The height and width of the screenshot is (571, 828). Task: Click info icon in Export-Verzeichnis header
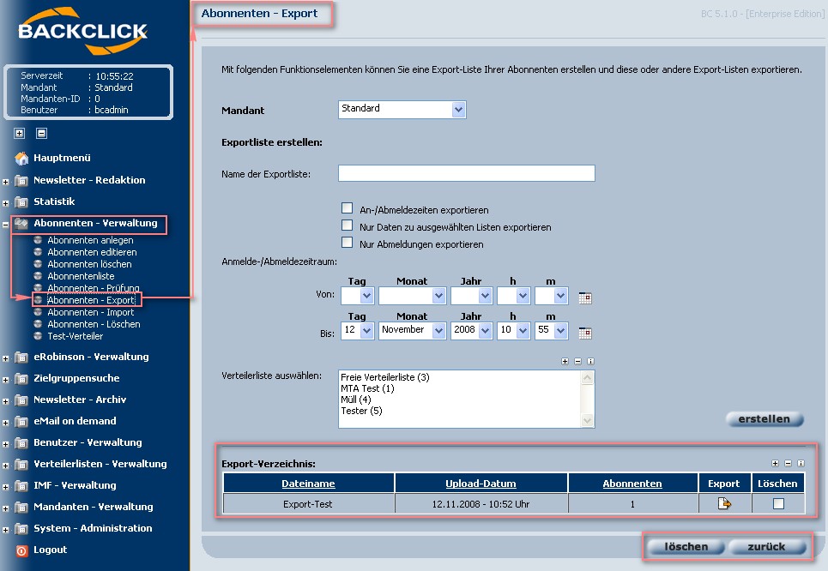[801, 463]
